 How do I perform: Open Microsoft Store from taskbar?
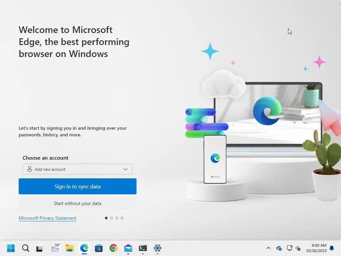point(99,248)
